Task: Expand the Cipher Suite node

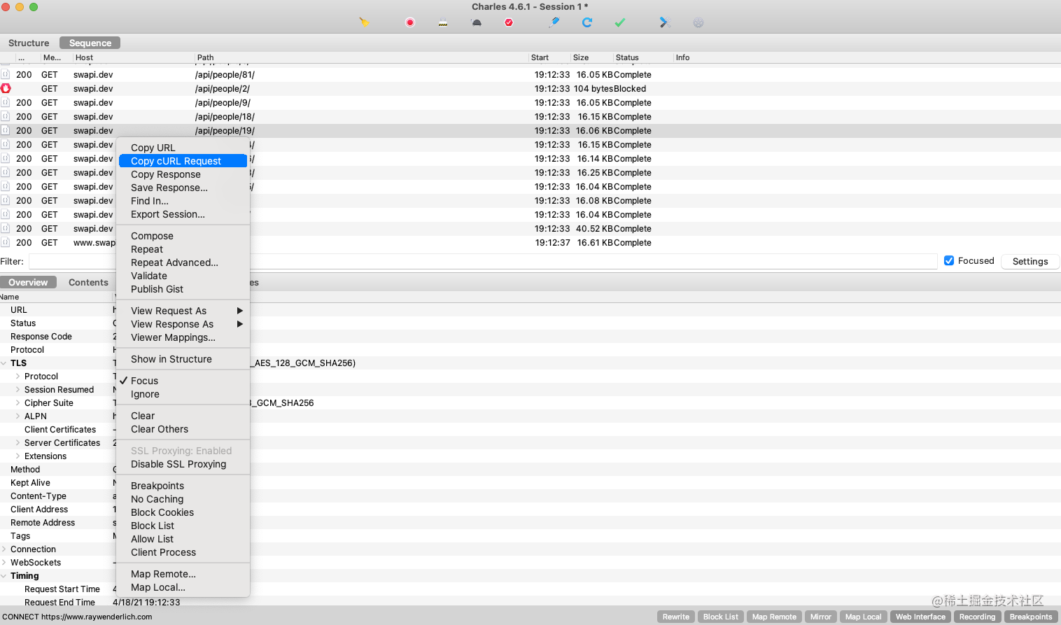Action: coord(18,403)
